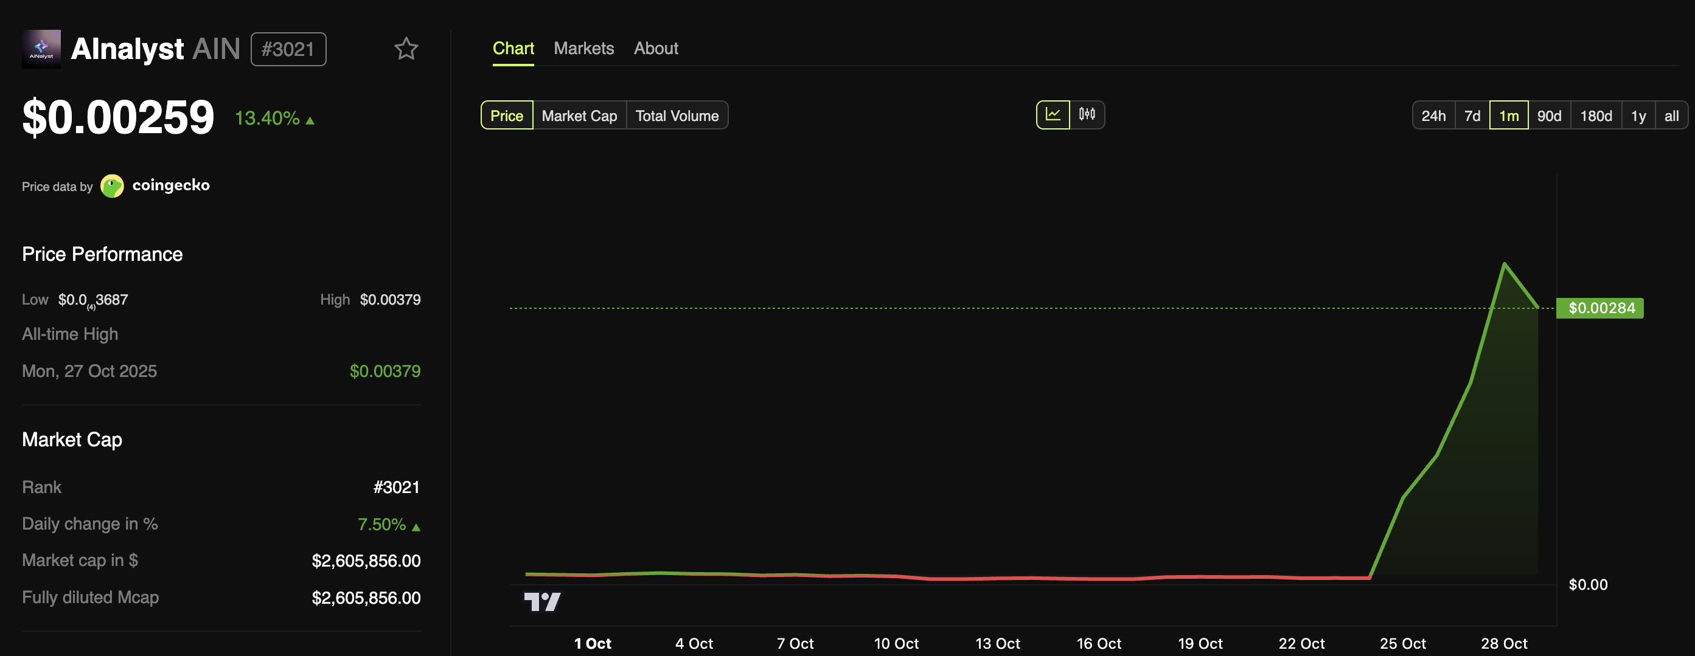This screenshot has height=656, width=1695.
Task: Select the 1y time range
Action: tap(1638, 115)
